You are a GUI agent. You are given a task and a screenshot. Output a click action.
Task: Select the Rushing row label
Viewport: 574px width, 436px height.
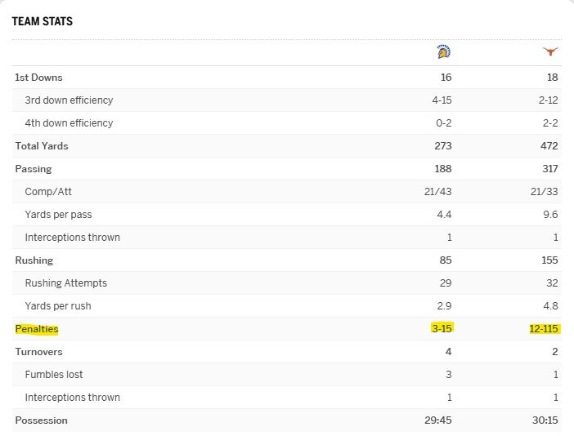point(34,260)
